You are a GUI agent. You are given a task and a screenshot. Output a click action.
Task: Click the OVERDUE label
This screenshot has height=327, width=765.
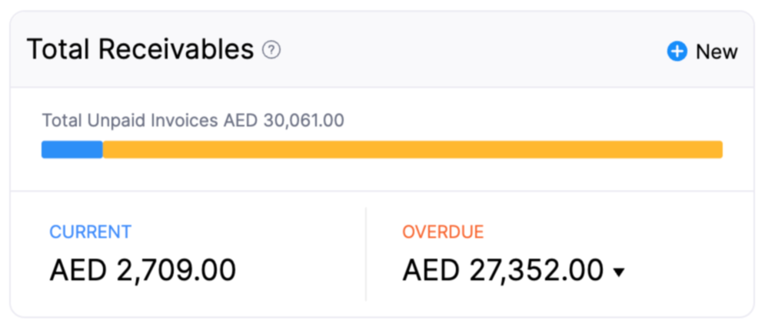coord(443,232)
